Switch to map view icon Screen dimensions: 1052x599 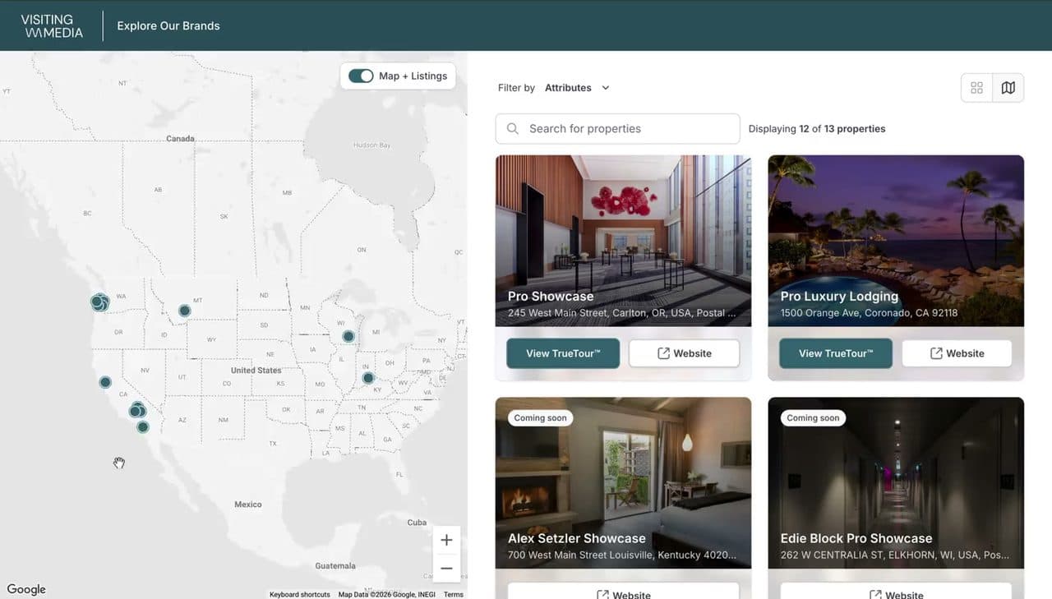(1008, 88)
